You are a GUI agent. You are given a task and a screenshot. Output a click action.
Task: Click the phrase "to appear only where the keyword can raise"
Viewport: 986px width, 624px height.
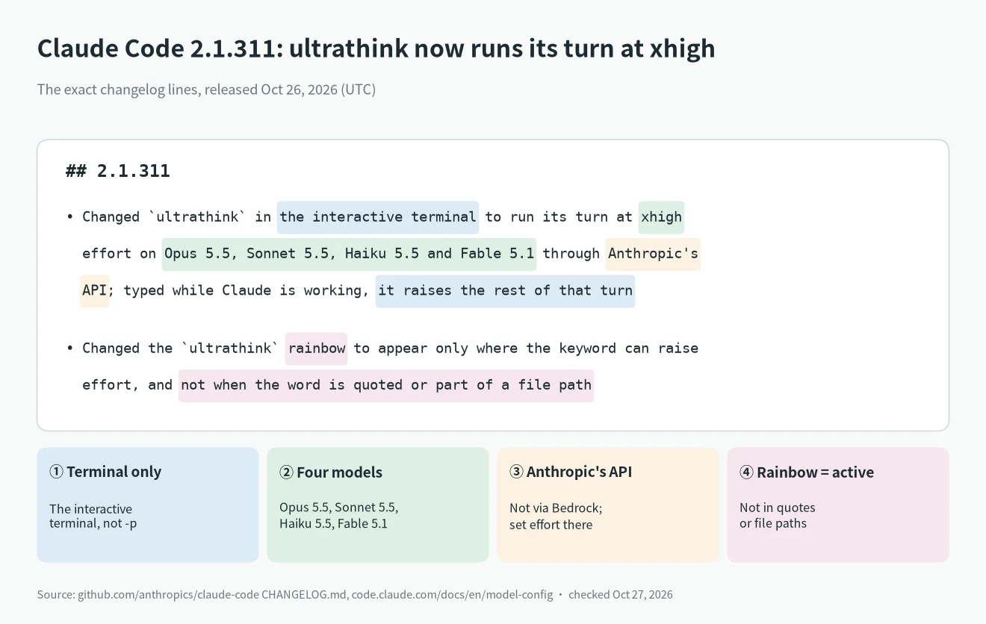(526, 349)
